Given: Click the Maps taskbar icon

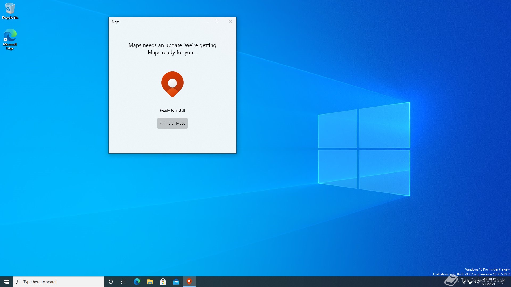Looking at the screenshot, I should point(189,282).
